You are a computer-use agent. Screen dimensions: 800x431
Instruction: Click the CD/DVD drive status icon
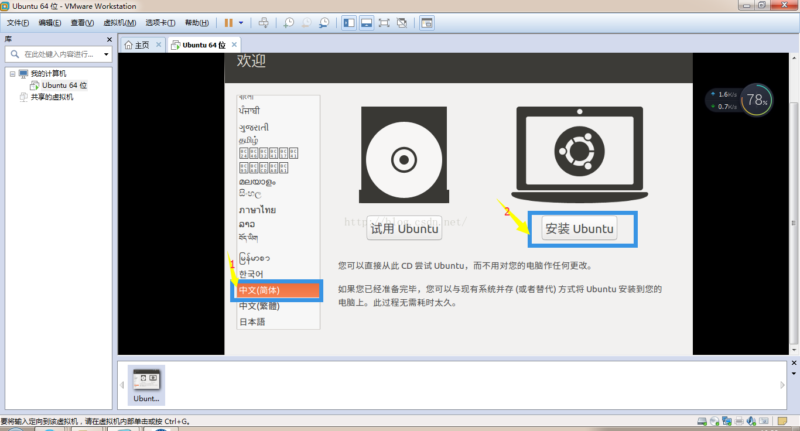pos(714,421)
